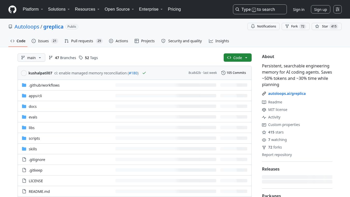Click the Sign up button
The width and height of the screenshot is (350, 197).
coord(320,9)
